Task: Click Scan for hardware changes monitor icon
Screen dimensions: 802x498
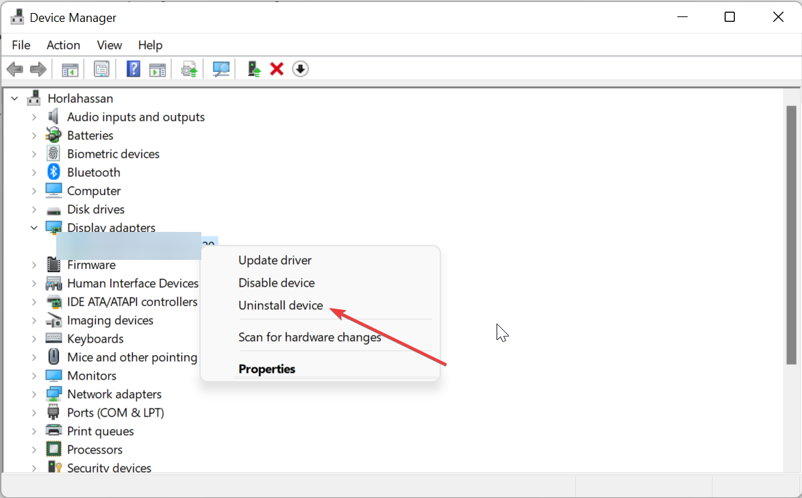Action: pos(221,69)
